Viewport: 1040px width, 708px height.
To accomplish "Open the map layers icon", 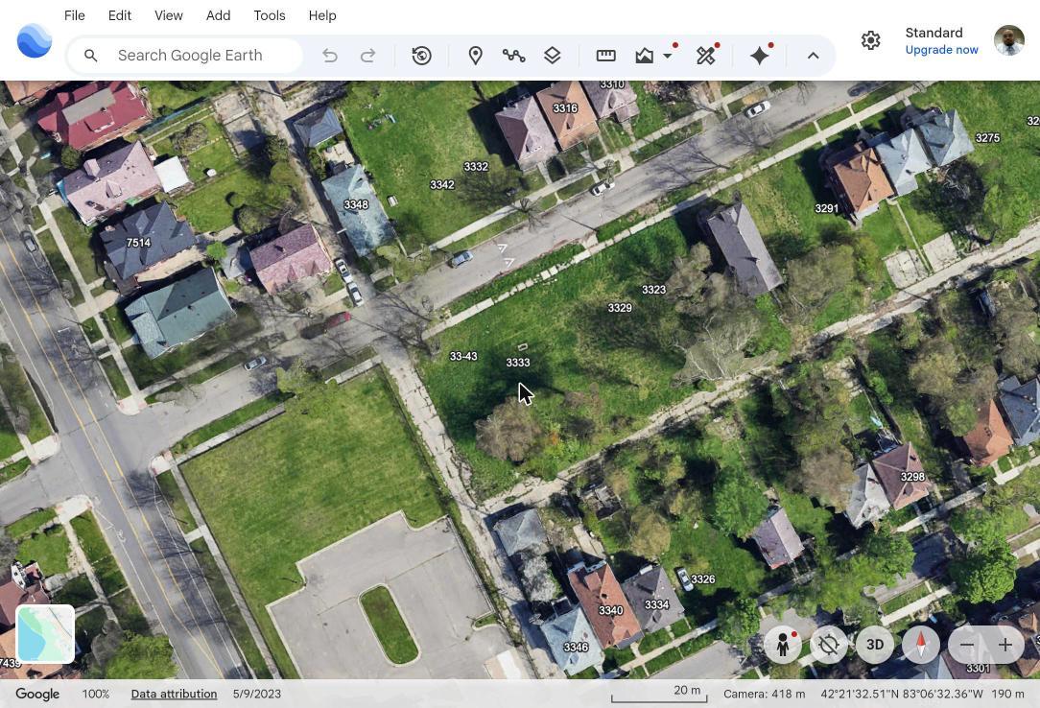I will 552,56.
